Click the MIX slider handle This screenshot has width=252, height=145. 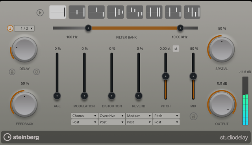coord(193,76)
